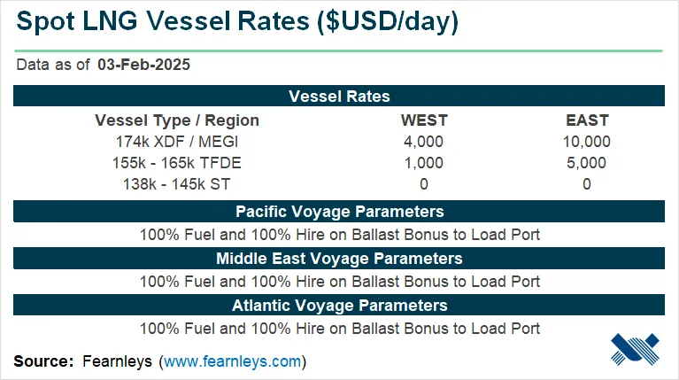Click the Middle East Voyage Parameters header

coord(339,259)
